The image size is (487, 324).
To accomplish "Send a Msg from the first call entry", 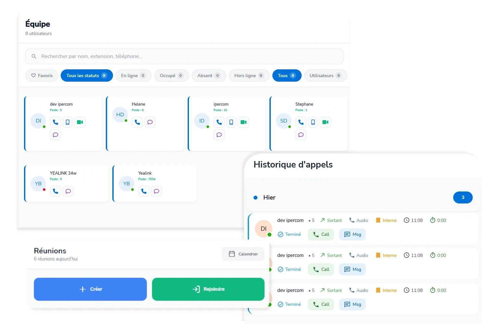I will click(x=352, y=234).
